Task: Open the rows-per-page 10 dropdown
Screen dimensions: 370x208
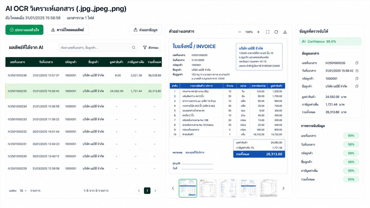Action: (x=23, y=191)
